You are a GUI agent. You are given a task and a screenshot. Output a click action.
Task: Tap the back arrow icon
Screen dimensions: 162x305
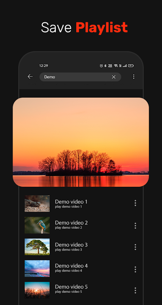tap(30, 77)
